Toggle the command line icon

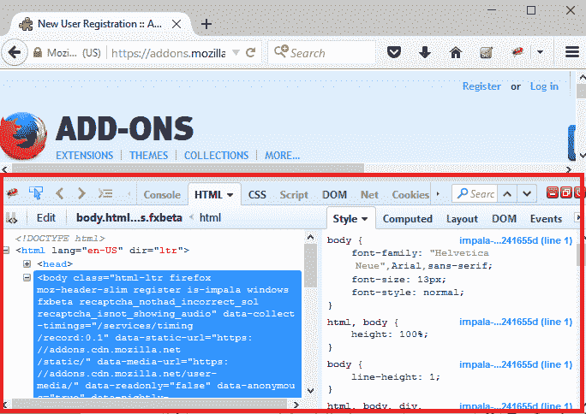[105, 193]
